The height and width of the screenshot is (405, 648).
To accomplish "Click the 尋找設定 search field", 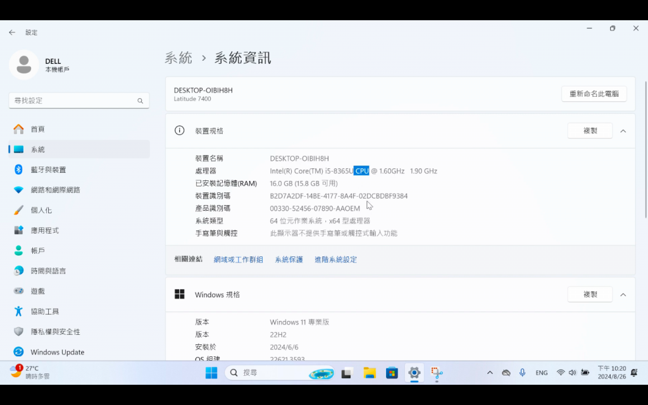I will pos(79,101).
